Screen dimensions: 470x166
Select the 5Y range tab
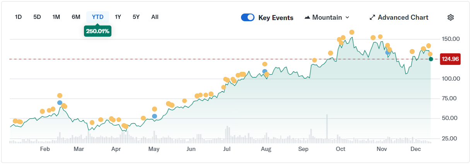136,17
